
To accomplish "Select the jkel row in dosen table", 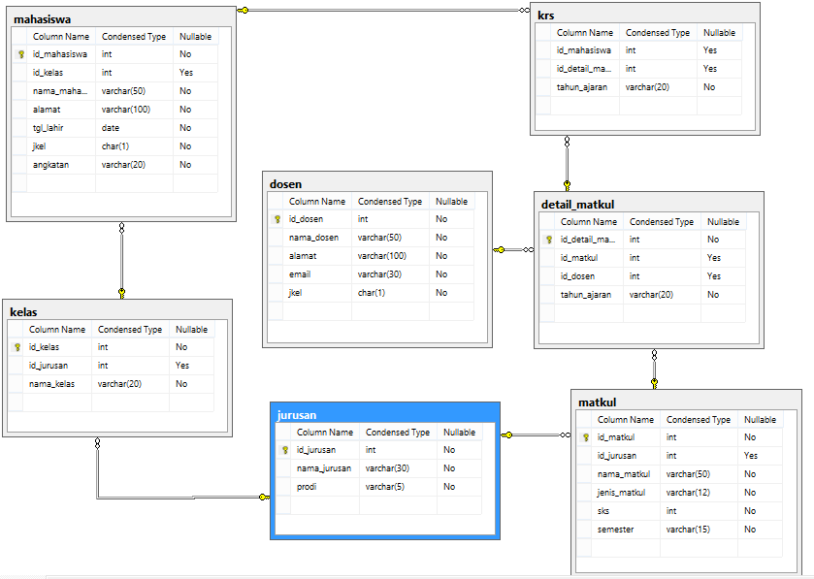I will pyautogui.click(x=371, y=293).
